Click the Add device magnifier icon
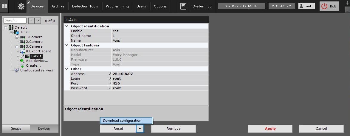Viewport: 350px width, 136px height. point(22,61)
